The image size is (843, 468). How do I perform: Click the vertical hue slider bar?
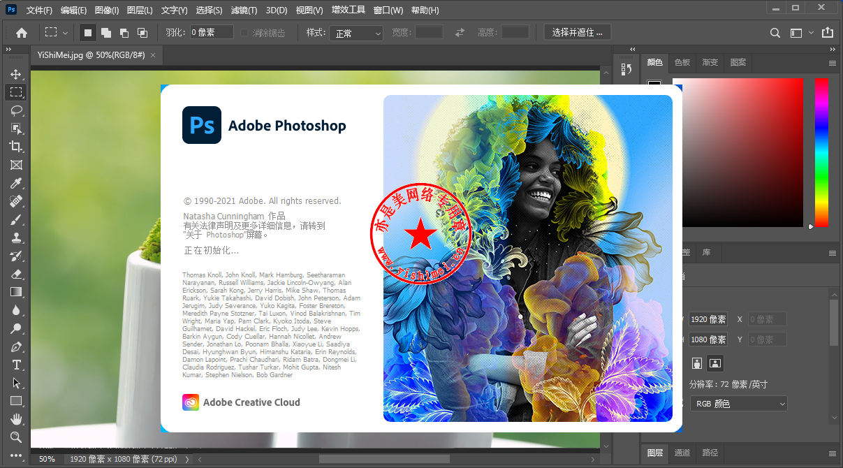point(821,152)
